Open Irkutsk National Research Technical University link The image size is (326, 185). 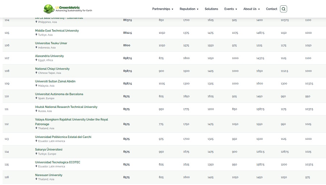[x=66, y=107]
